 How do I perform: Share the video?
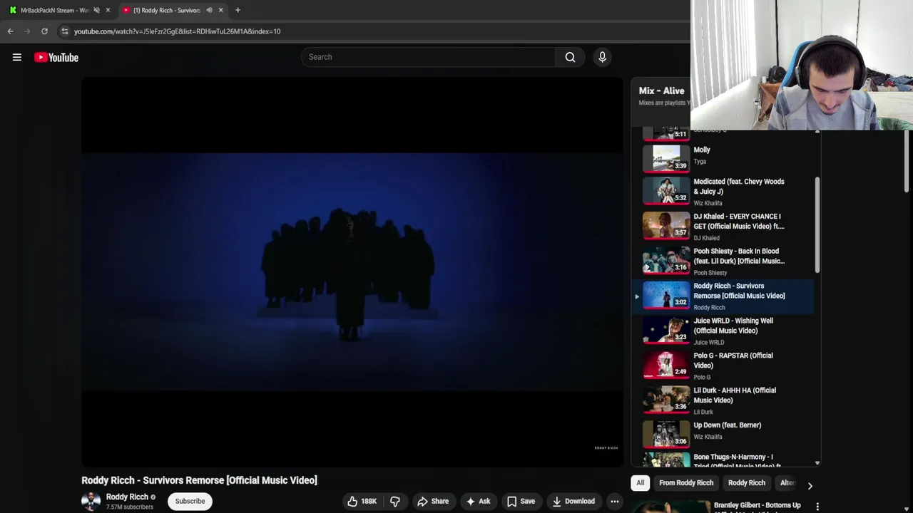tap(433, 501)
